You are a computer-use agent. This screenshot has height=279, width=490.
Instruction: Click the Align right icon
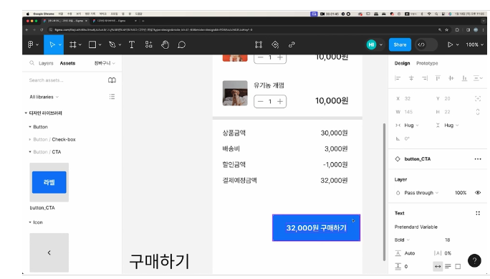point(425,78)
